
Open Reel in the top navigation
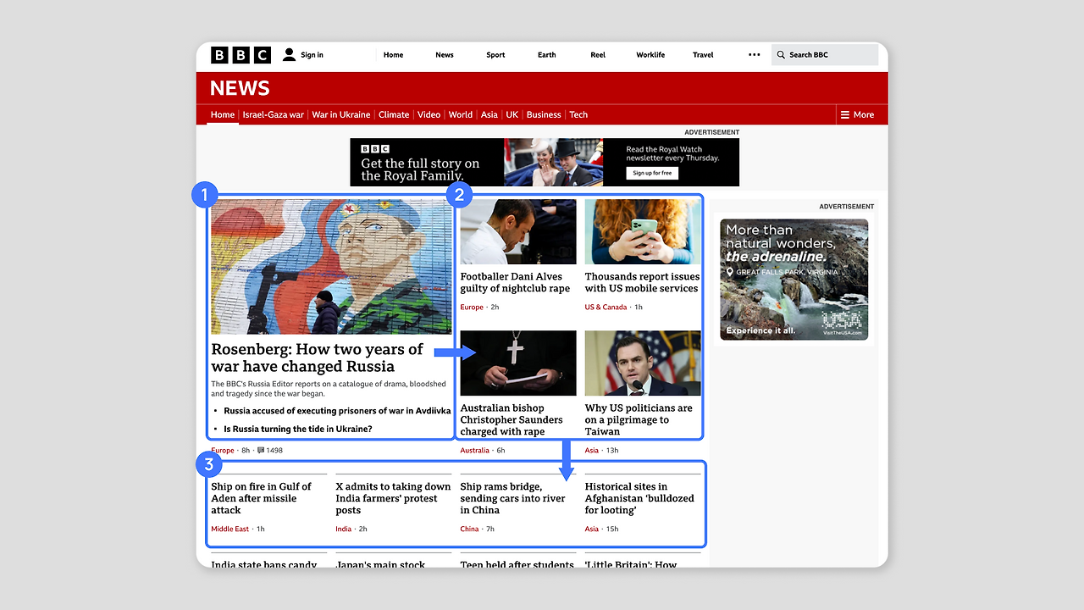pos(598,55)
